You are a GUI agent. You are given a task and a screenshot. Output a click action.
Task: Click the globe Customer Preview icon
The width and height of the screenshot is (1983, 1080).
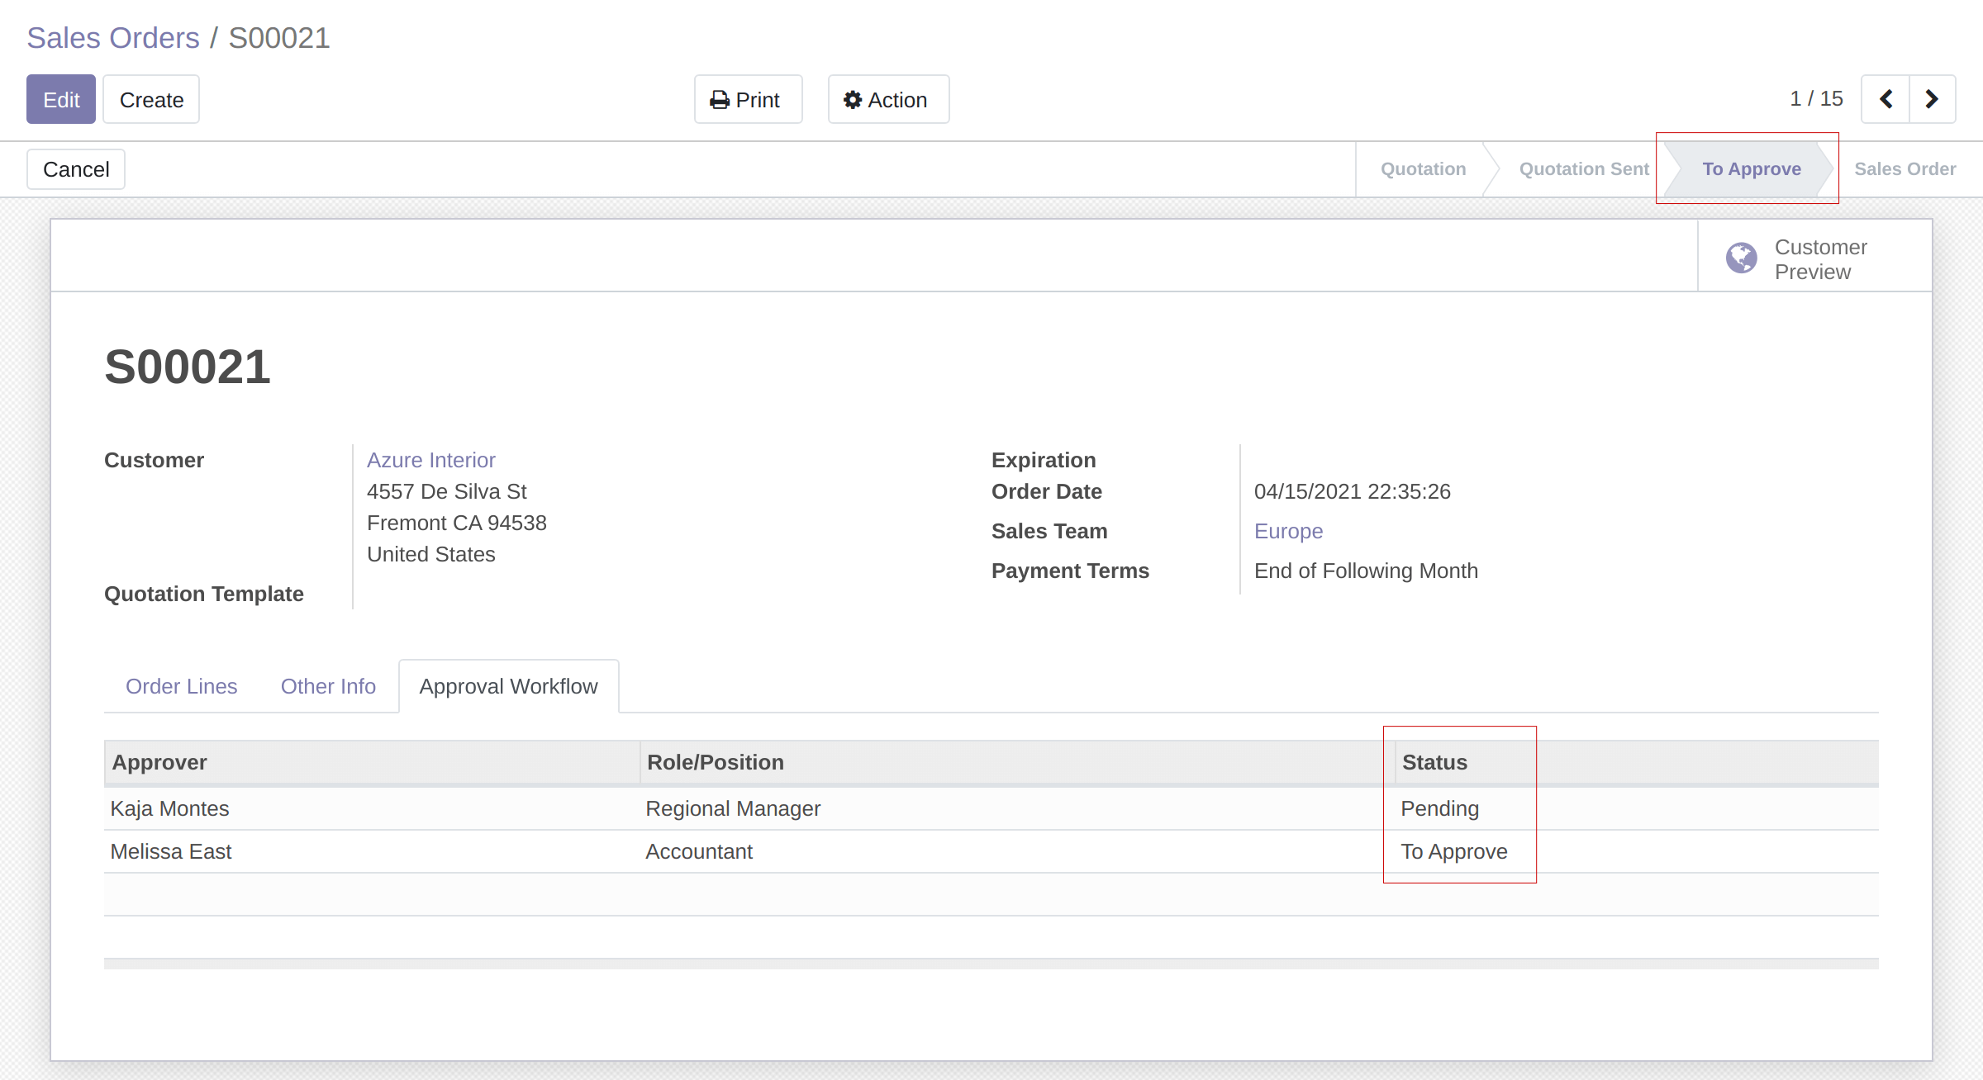click(1741, 258)
